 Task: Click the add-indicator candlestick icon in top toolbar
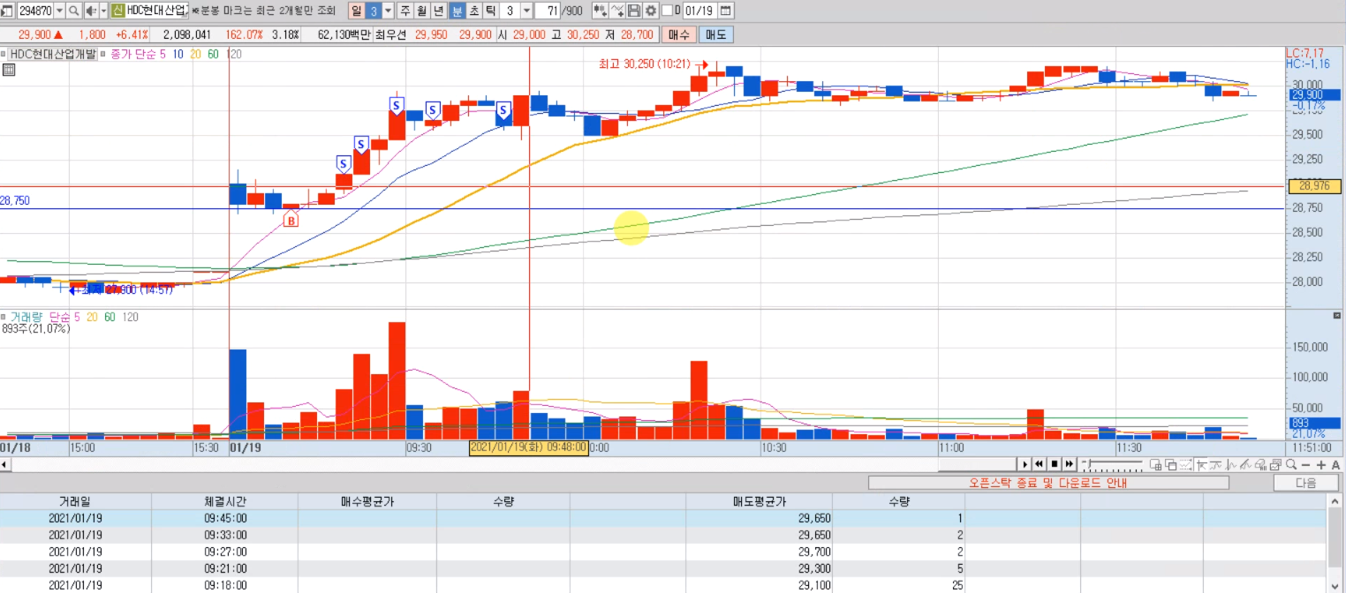(601, 11)
